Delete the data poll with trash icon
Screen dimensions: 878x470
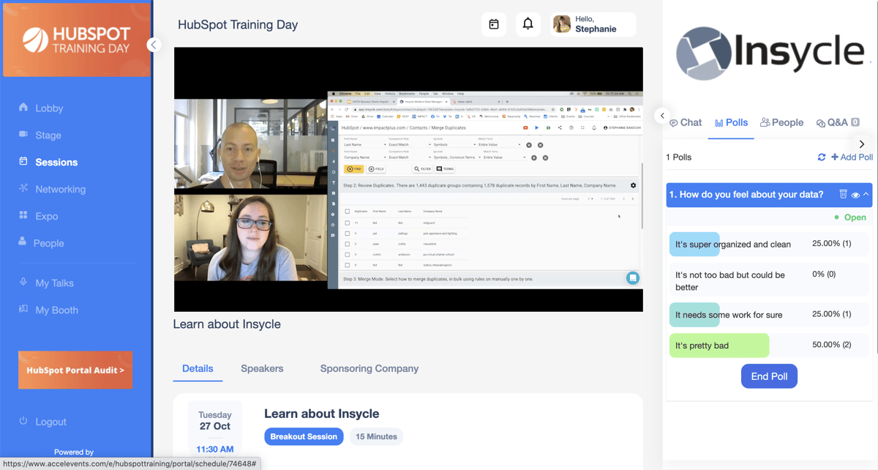[843, 195]
